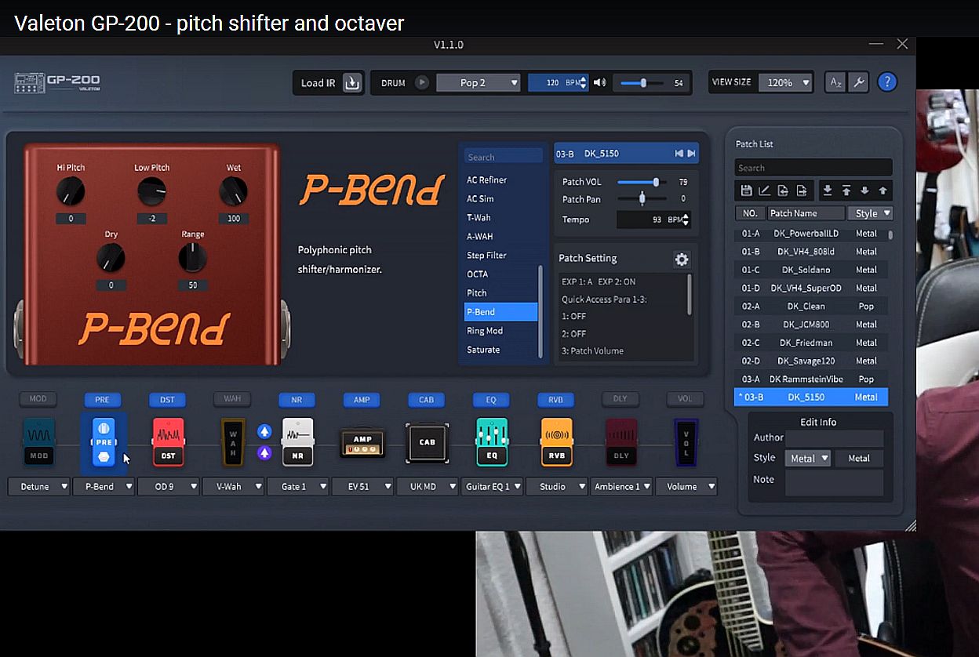Toggle the PRE module off

coord(102,400)
